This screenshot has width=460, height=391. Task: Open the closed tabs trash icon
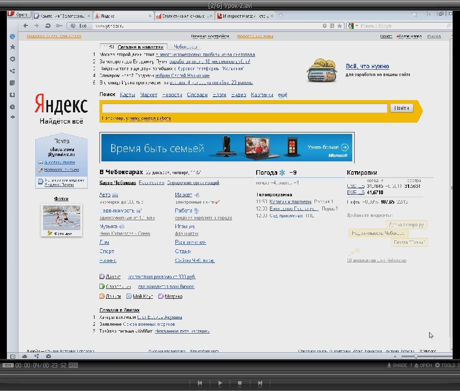point(414,15)
